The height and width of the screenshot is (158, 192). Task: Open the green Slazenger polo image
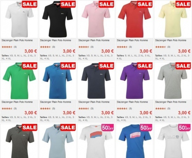click(x=19, y=81)
